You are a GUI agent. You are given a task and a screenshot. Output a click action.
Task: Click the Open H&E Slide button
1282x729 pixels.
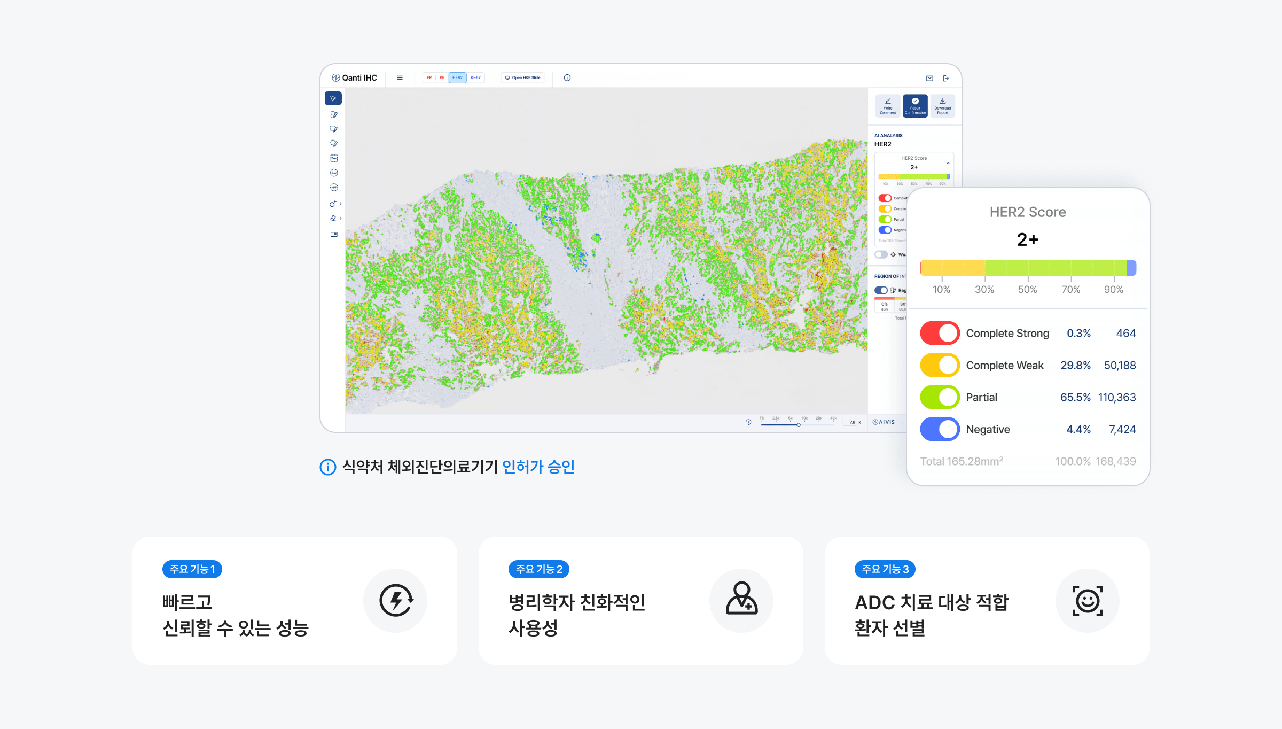point(523,78)
